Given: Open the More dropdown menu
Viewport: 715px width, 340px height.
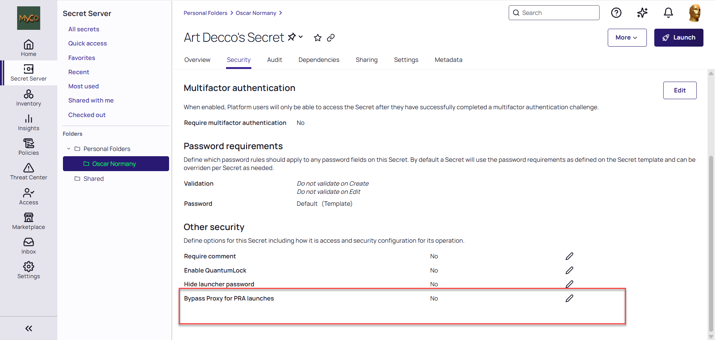Looking at the screenshot, I should pos(627,38).
